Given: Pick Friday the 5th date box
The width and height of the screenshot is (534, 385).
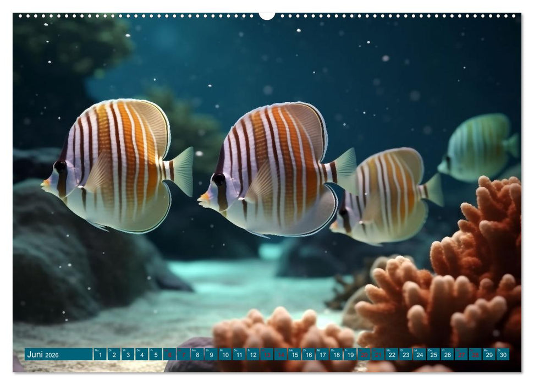Looking at the screenshot, I should 155,354.
